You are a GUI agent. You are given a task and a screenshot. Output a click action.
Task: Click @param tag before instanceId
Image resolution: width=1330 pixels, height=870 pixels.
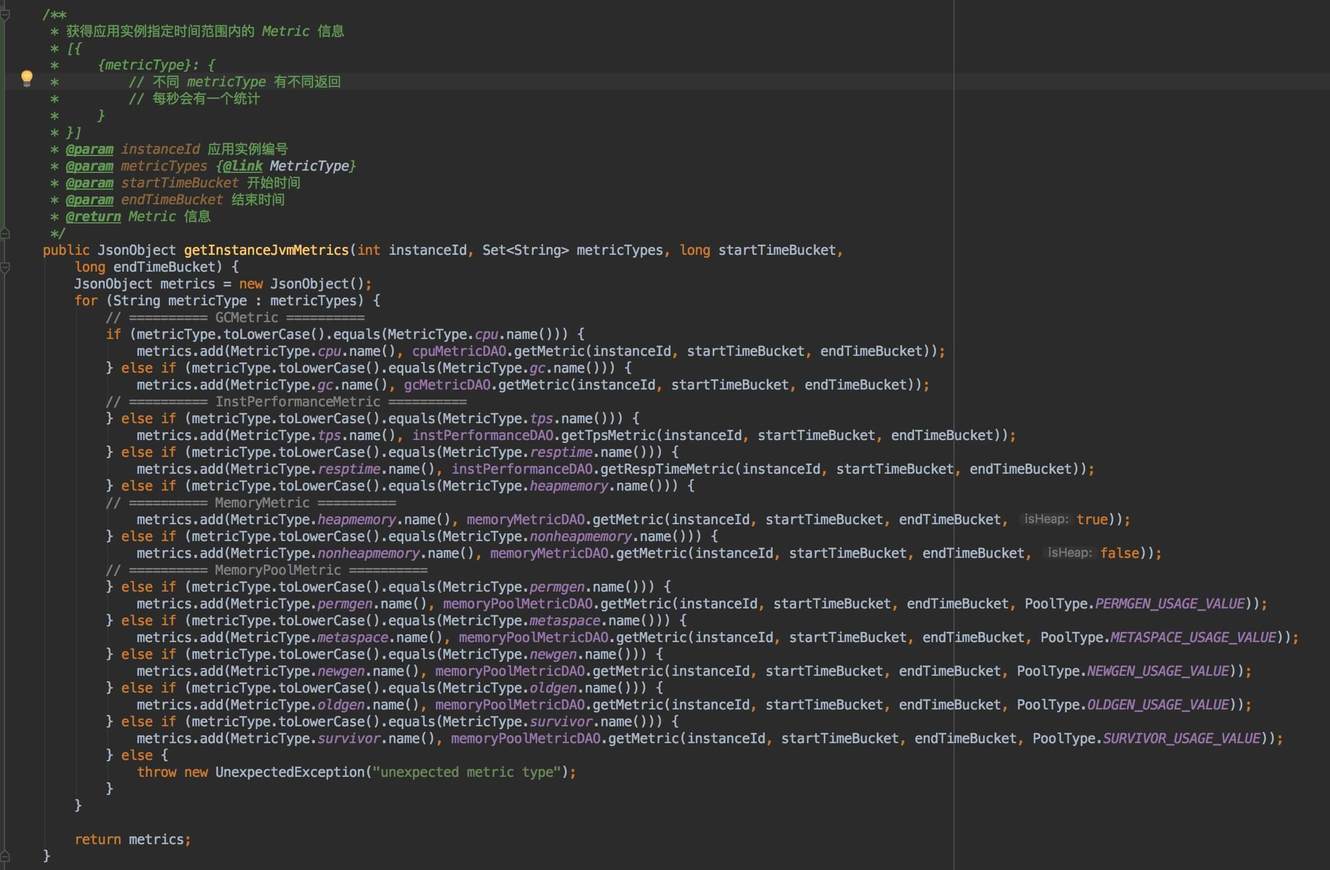pos(89,149)
